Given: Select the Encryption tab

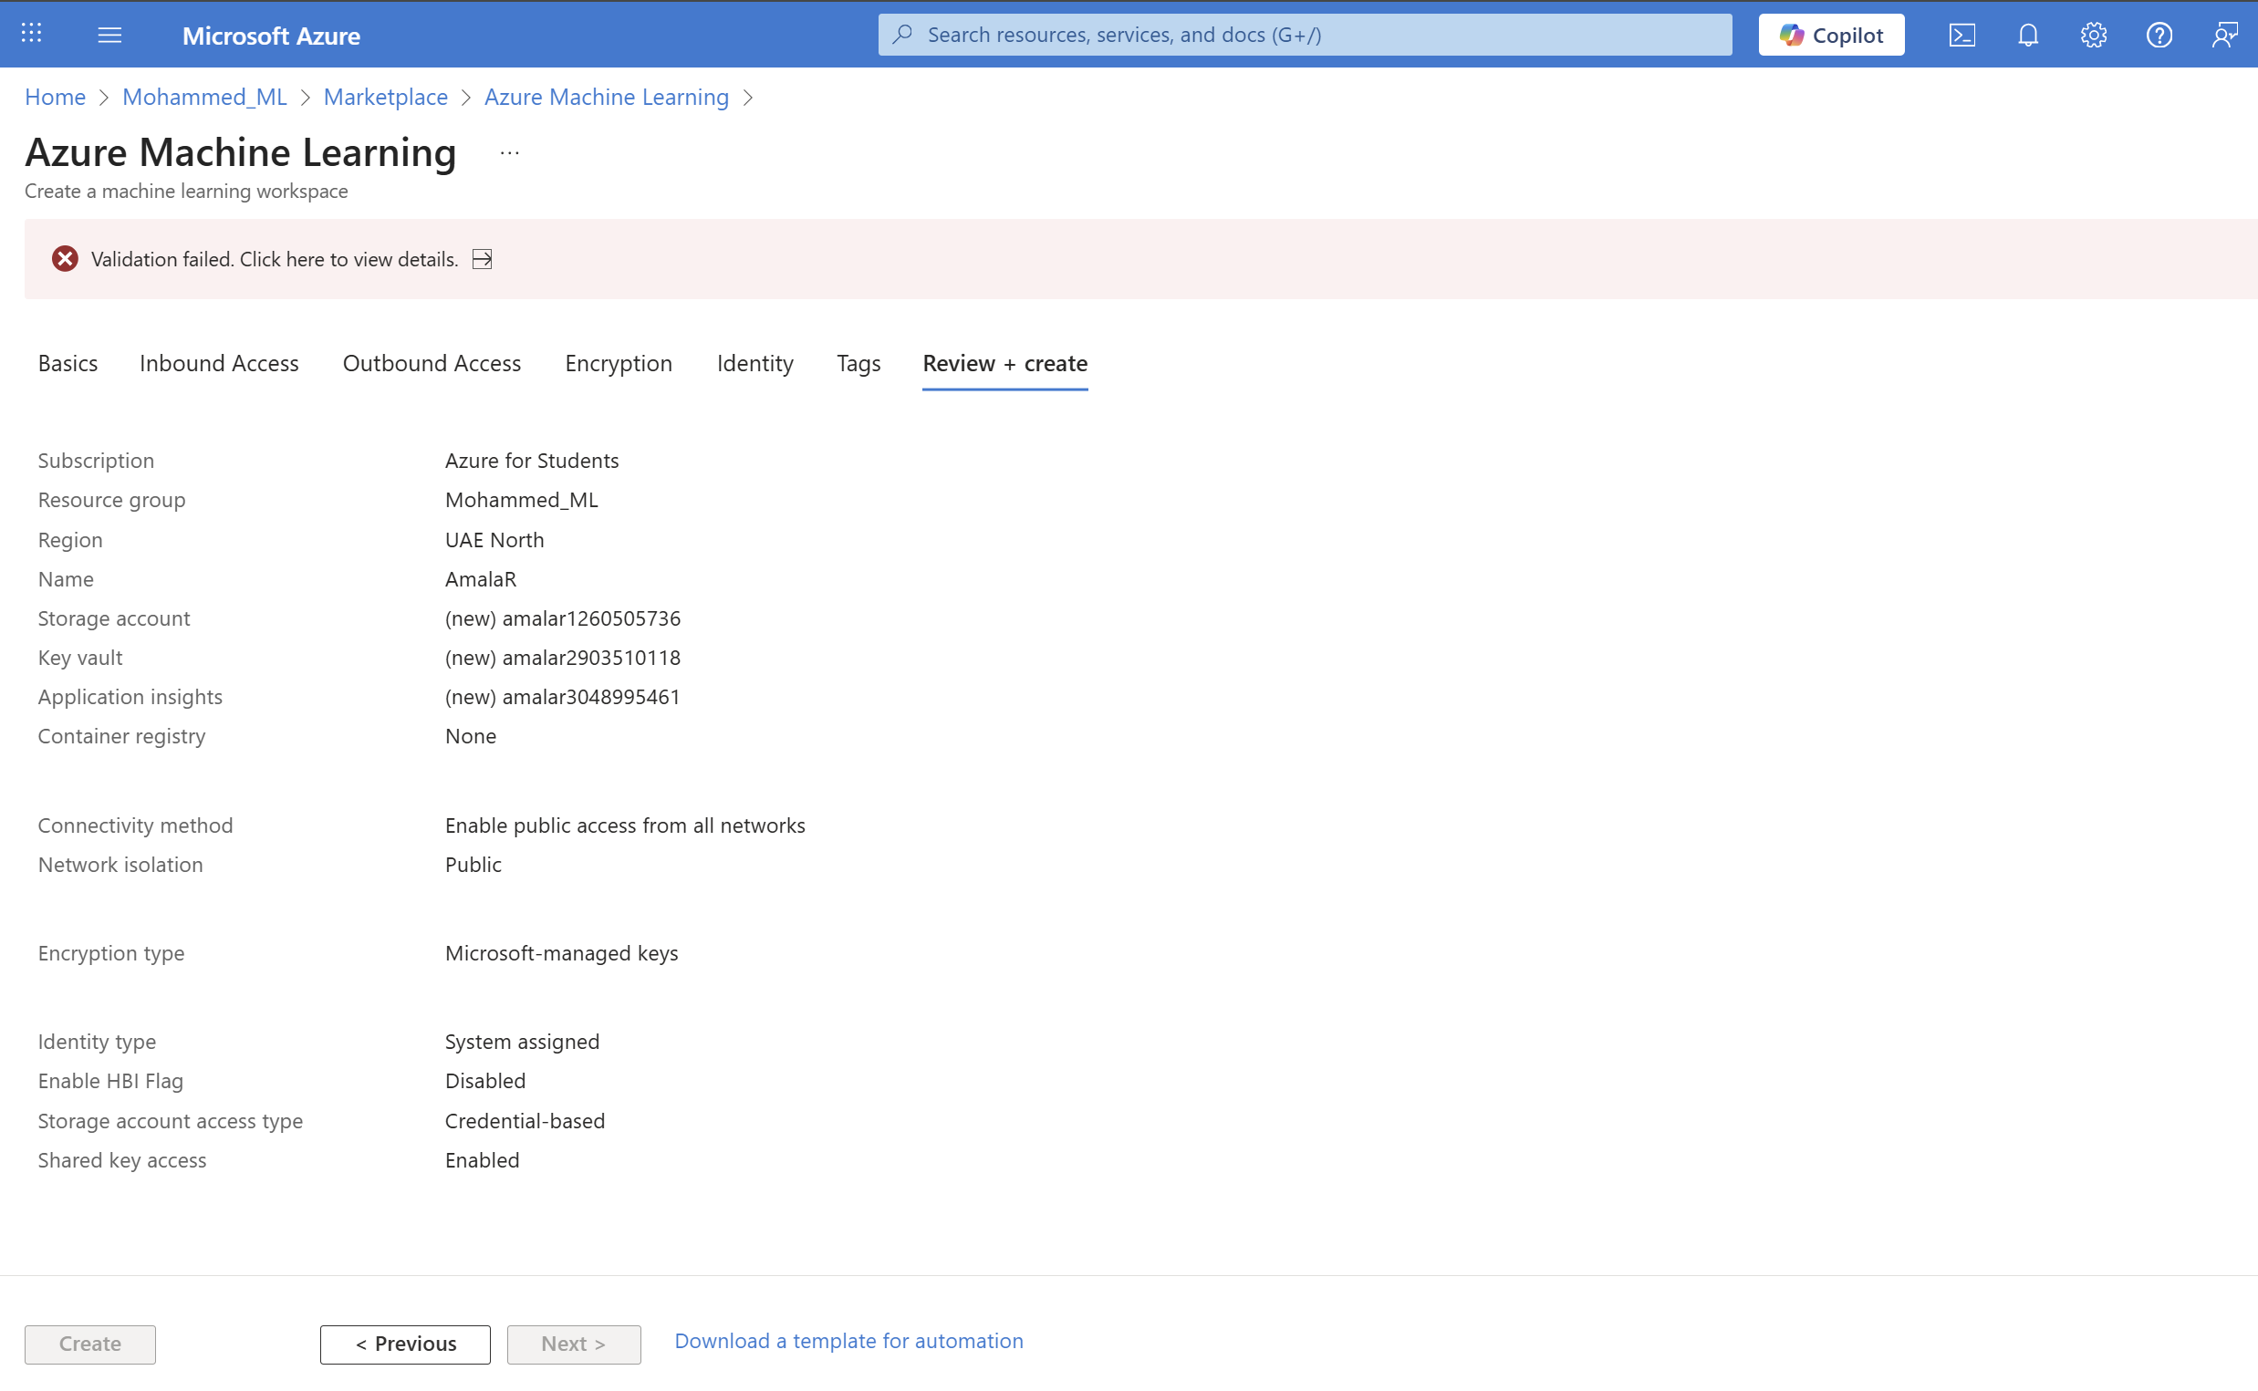Looking at the screenshot, I should coord(619,363).
